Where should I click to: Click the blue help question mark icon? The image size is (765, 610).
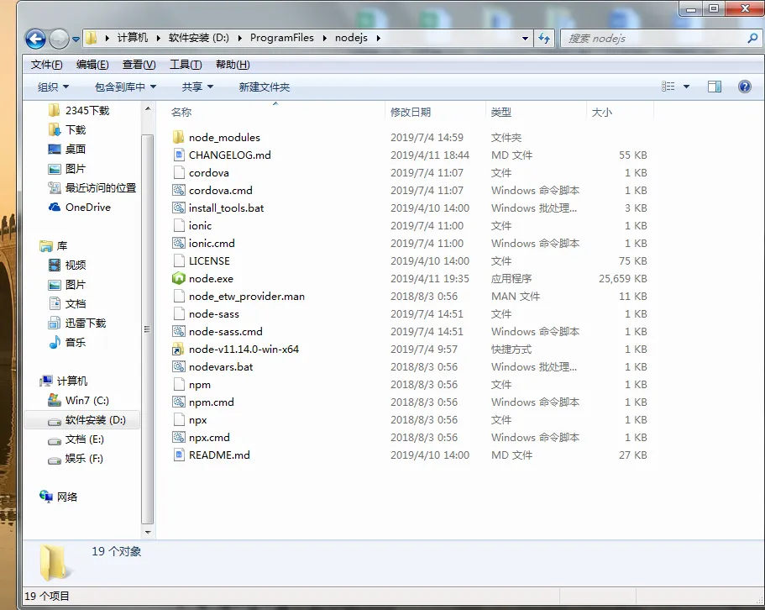[745, 87]
